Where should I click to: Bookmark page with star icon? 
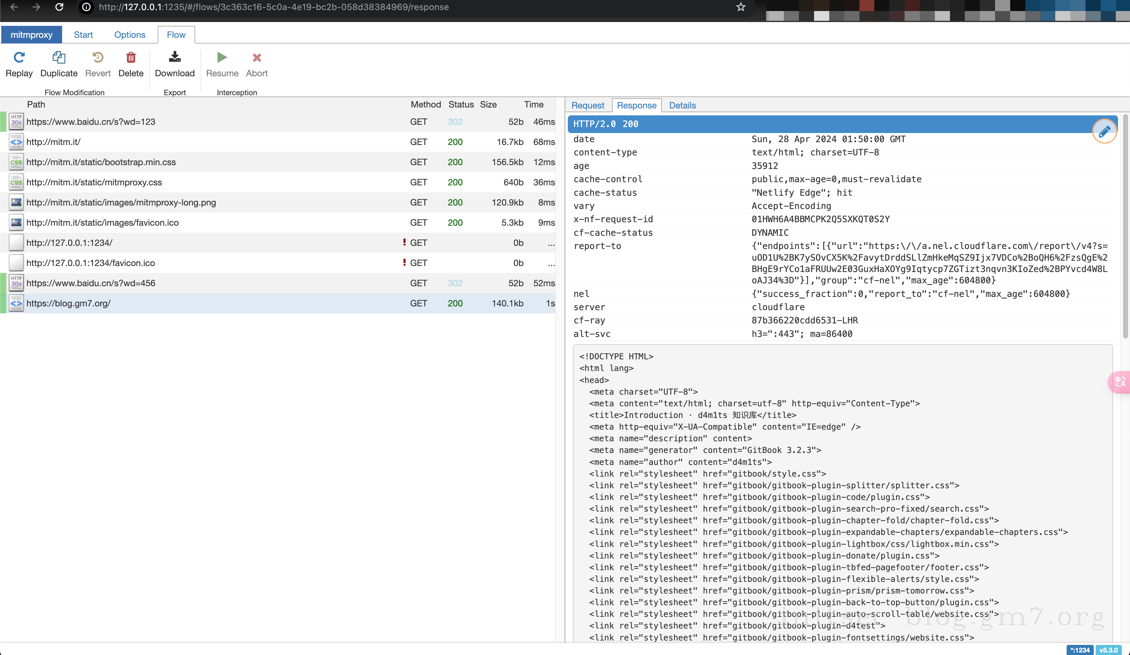click(x=741, y=7)
